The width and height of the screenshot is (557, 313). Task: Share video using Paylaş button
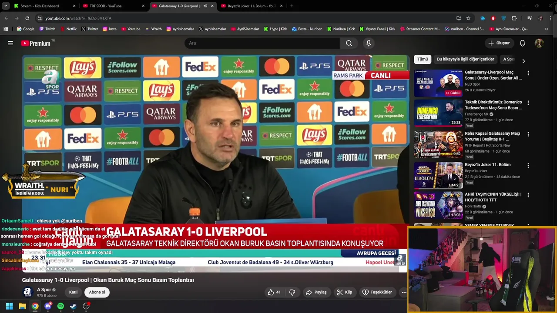316,292
